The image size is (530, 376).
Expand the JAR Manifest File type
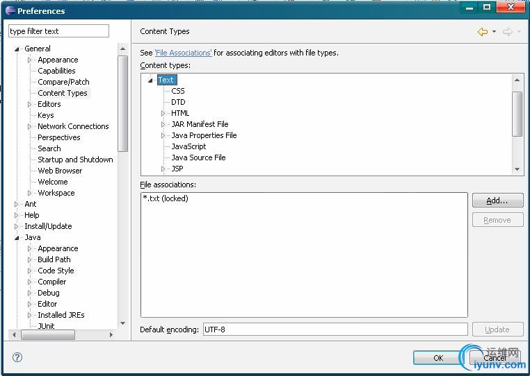(163, 125)
